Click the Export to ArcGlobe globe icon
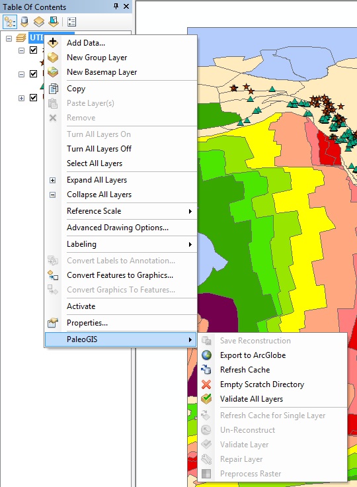Screen dimensions: 357x487 pyautogui.click(x=206, y=355)
